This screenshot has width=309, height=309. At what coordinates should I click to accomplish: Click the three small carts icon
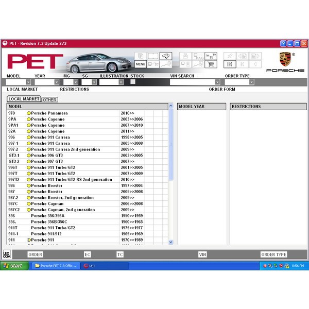click(211, 56)
